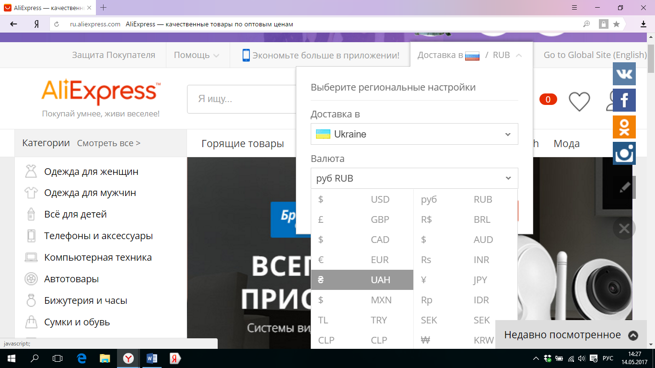Select IDR currency option
The image size is (655, 368).
466,300
